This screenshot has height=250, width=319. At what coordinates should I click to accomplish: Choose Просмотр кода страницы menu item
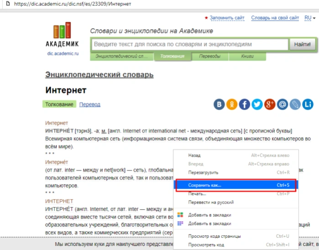point(236,236)
